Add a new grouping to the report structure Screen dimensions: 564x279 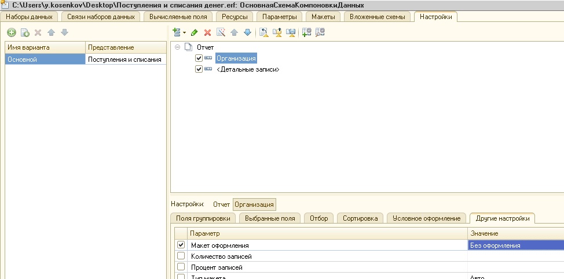pyautogui.click(x=176, y=32)
